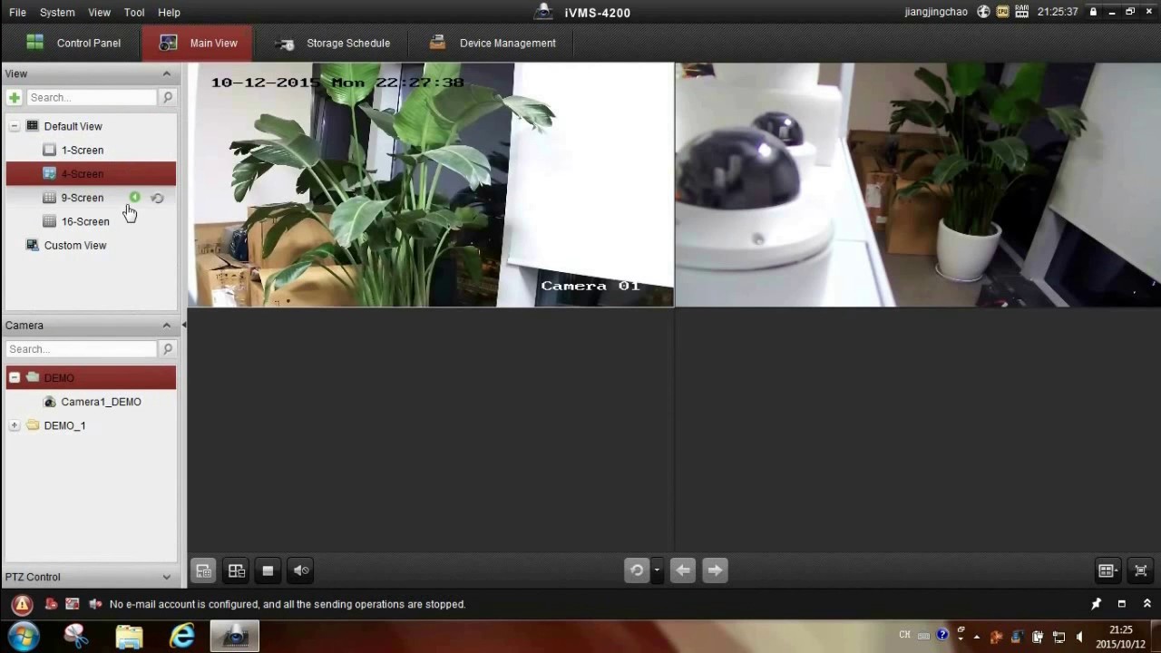The width and height of the screenshot is (1161, 653).
Task: Open the Tool menu
Action: [x=134, y=12]
